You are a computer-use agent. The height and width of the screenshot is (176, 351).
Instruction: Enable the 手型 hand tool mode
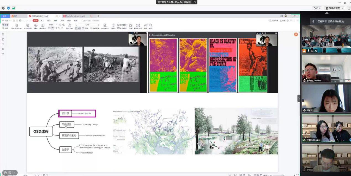[x=5, y=25]
